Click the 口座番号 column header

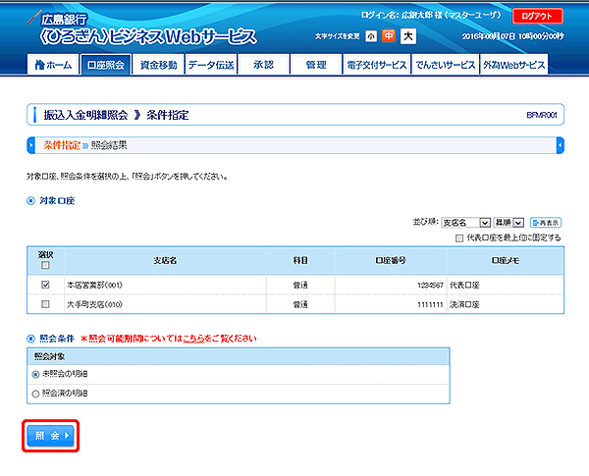[391, 260]
